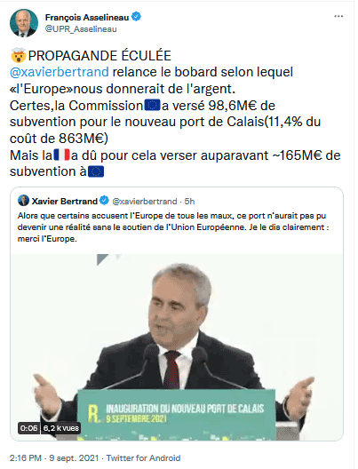Open François Asselineau's profile avatar
358x469 pixels.
coord(24,23)
